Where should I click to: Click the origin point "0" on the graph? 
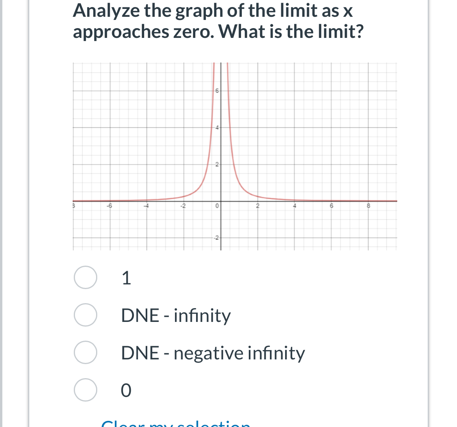point(217,206)
